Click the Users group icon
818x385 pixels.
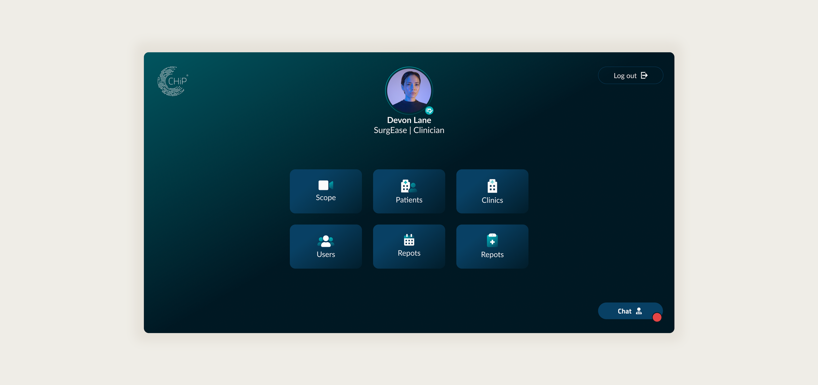[x=326, y=241]
